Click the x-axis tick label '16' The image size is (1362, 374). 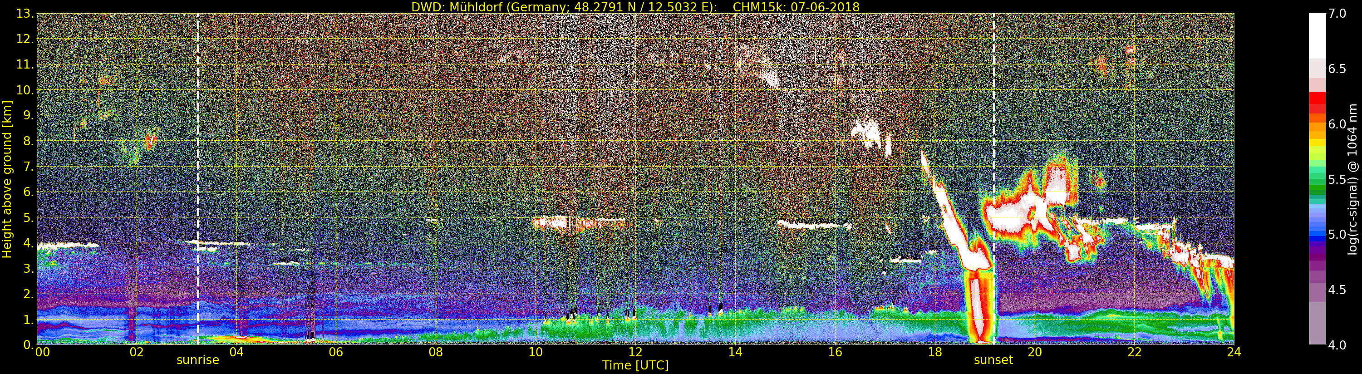click(x=835, y=352)
